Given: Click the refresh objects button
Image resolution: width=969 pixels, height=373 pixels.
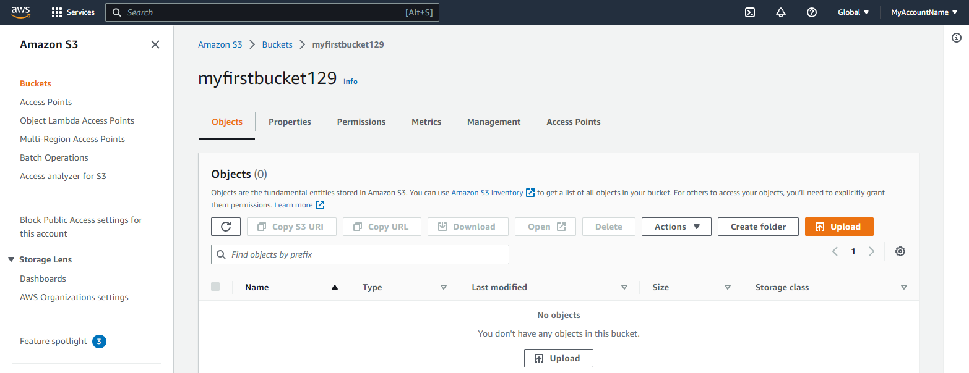Looking at the screenshot, I should [x=226, y=227].
